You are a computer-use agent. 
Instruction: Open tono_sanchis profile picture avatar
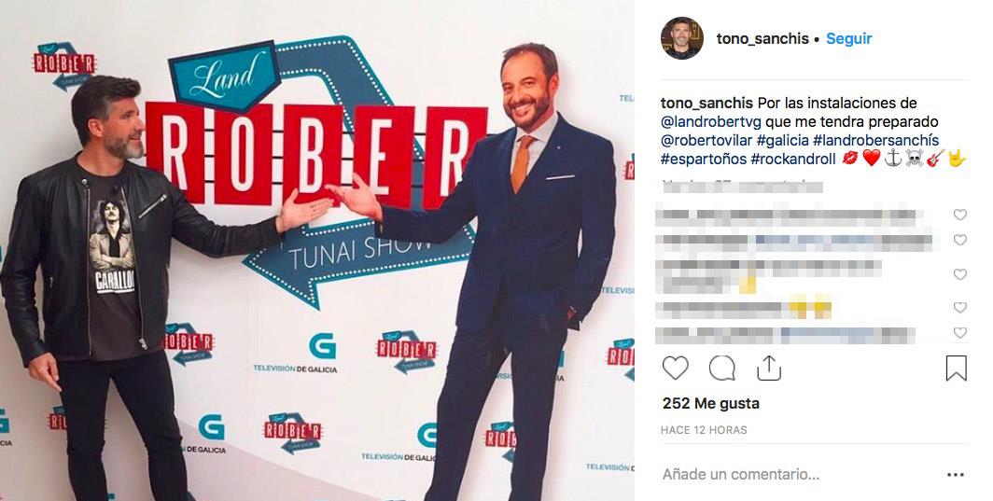(682, 38)
